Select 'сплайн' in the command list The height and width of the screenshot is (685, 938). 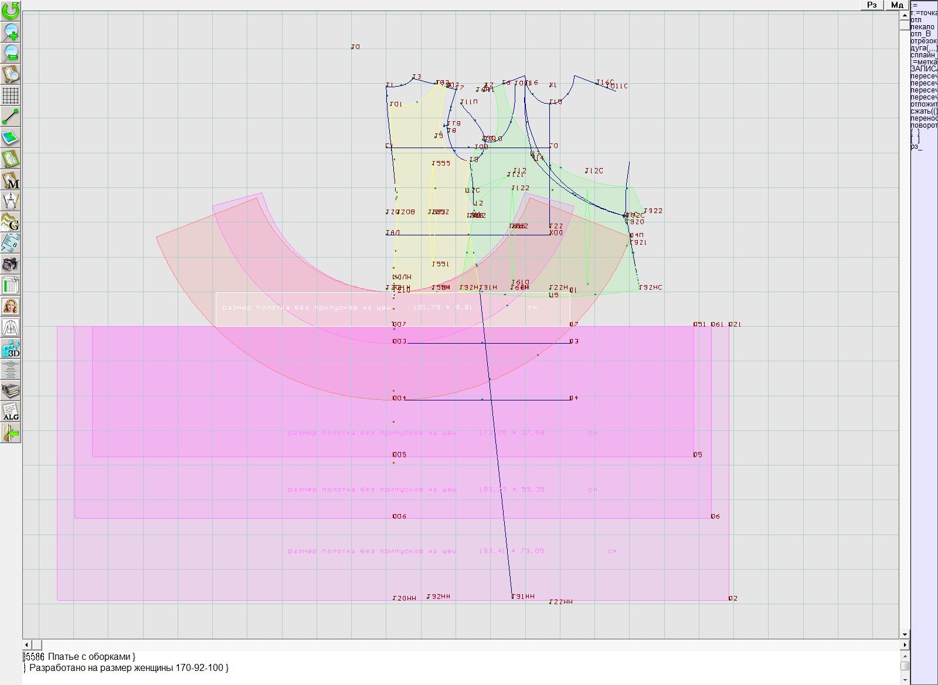pyautogui.click(x=923, y=55)
